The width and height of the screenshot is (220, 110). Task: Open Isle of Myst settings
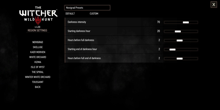click(38, 67)
